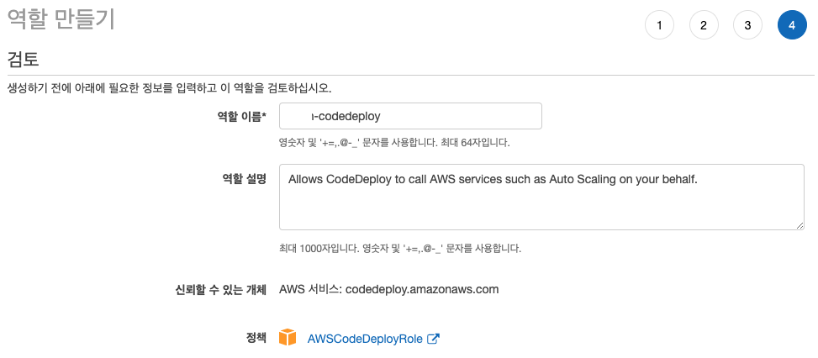Viewport: 818px width, 358px height.
Task: Select the active step 4 circle
Action: (792, 25)
